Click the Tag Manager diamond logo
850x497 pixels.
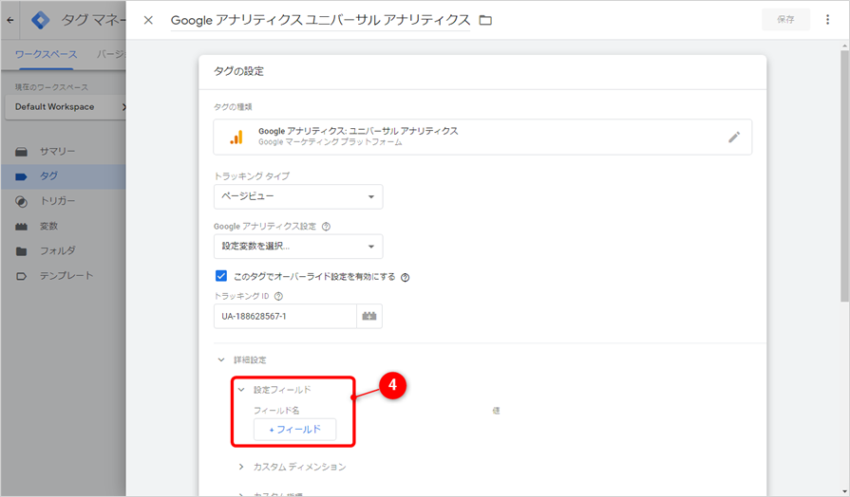pos(40,20)
